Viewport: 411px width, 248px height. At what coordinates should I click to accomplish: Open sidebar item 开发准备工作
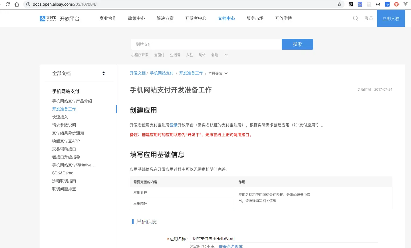pos(64,109)
